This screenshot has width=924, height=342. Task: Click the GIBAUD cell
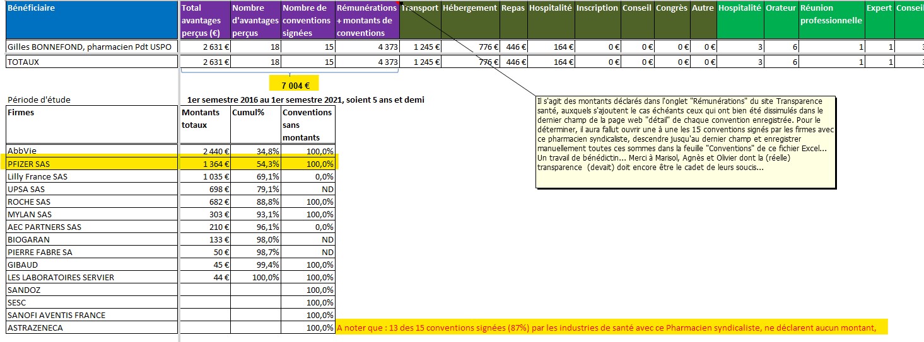(92, 265)
